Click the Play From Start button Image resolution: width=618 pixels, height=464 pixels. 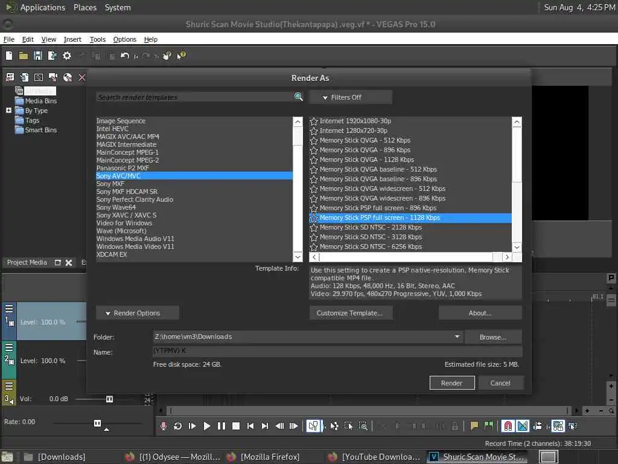(192, 426)
